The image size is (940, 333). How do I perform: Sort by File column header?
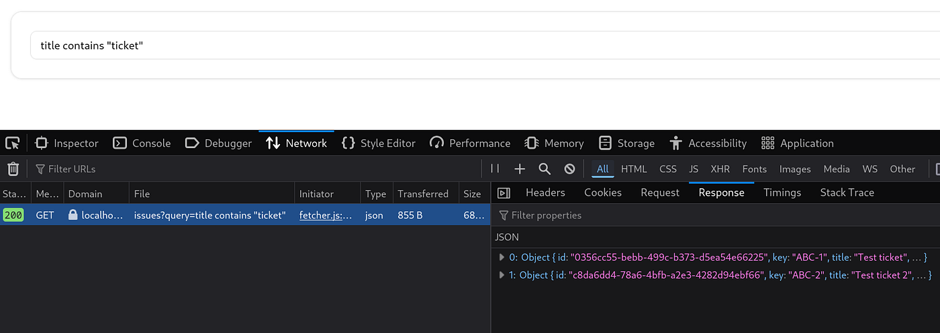click(211, 194)
